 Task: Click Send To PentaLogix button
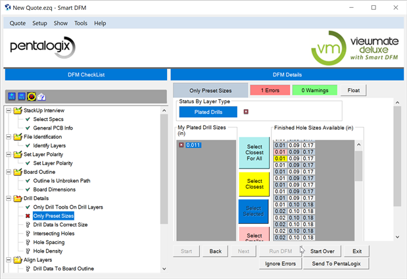pos(336,264)
